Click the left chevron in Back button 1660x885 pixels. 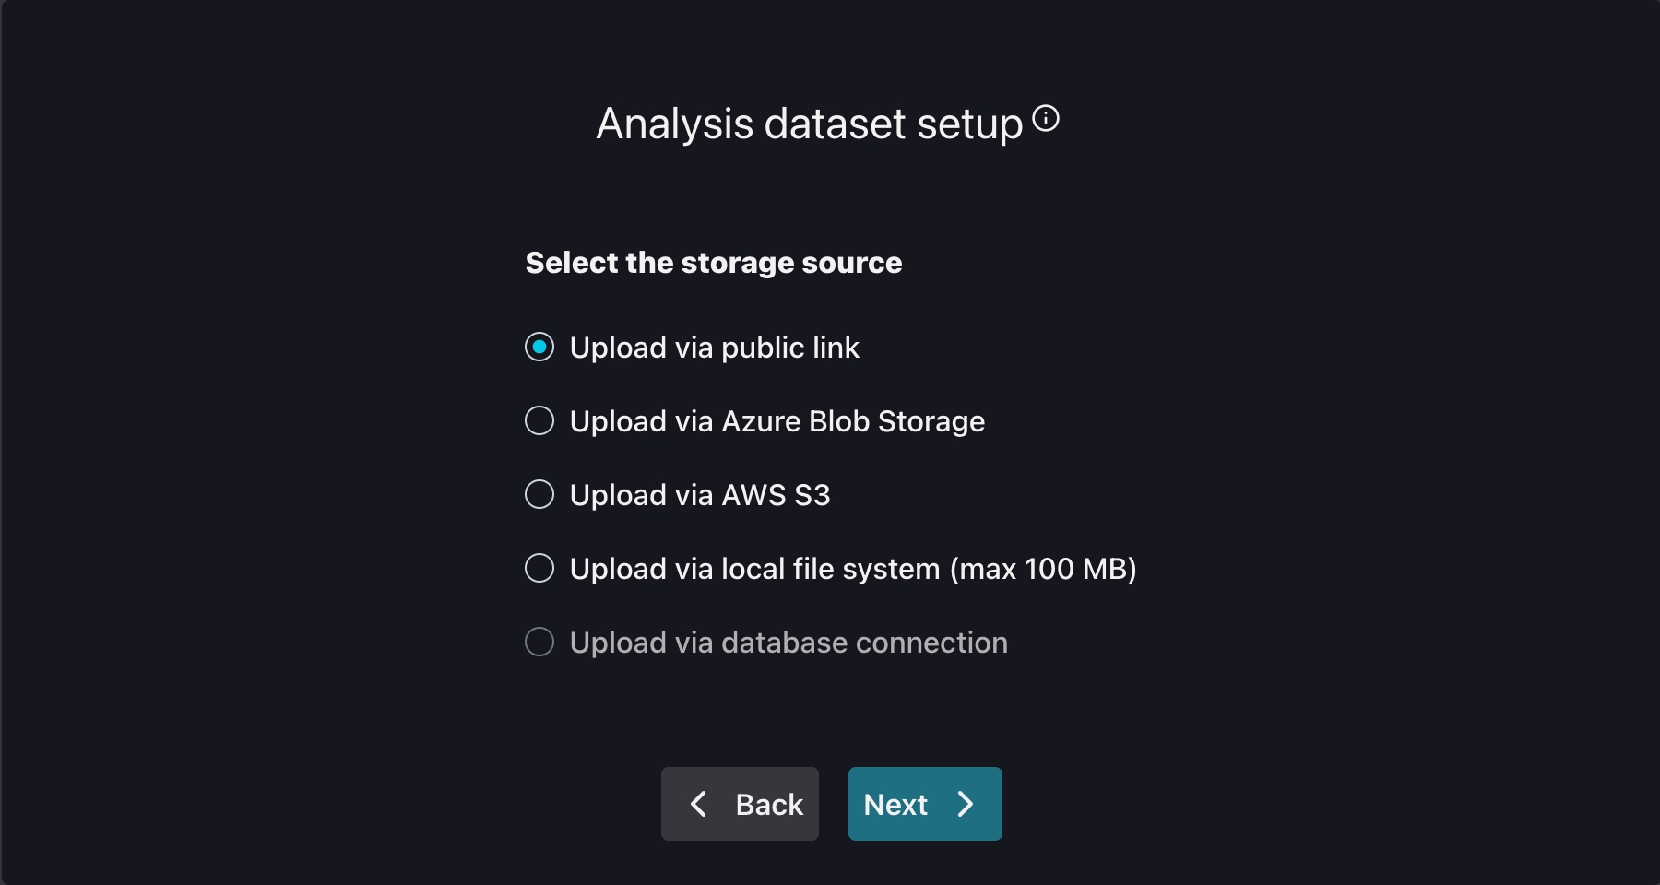[x=698, y=804]
